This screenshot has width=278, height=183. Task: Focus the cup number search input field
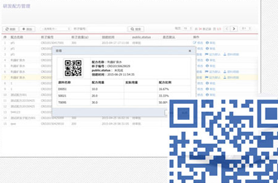coord(107,29)
